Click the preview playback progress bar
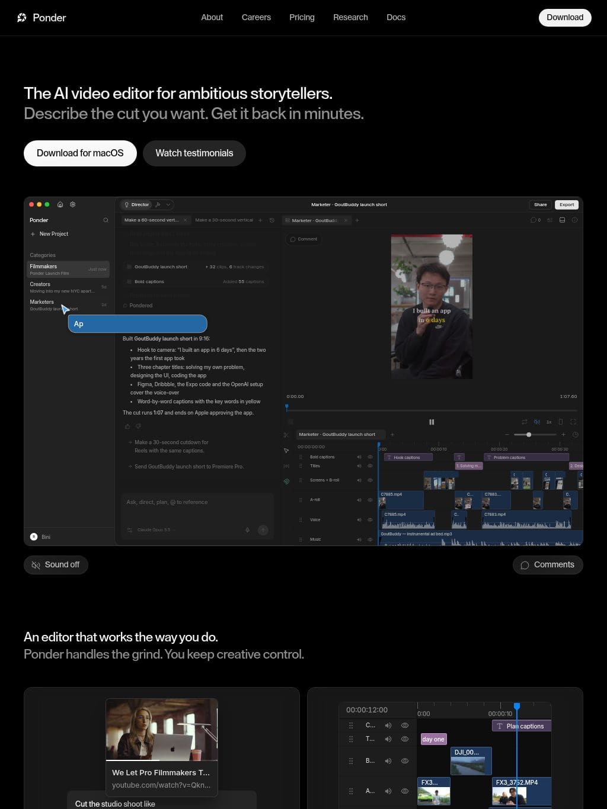The height and width of the screenshot is (809, 607). (432, 410)
